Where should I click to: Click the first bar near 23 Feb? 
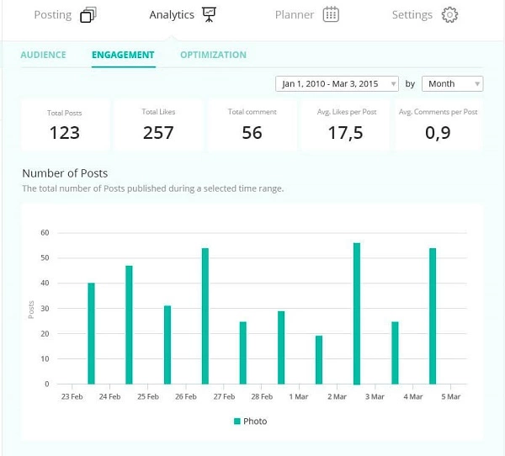pos(91,333)
